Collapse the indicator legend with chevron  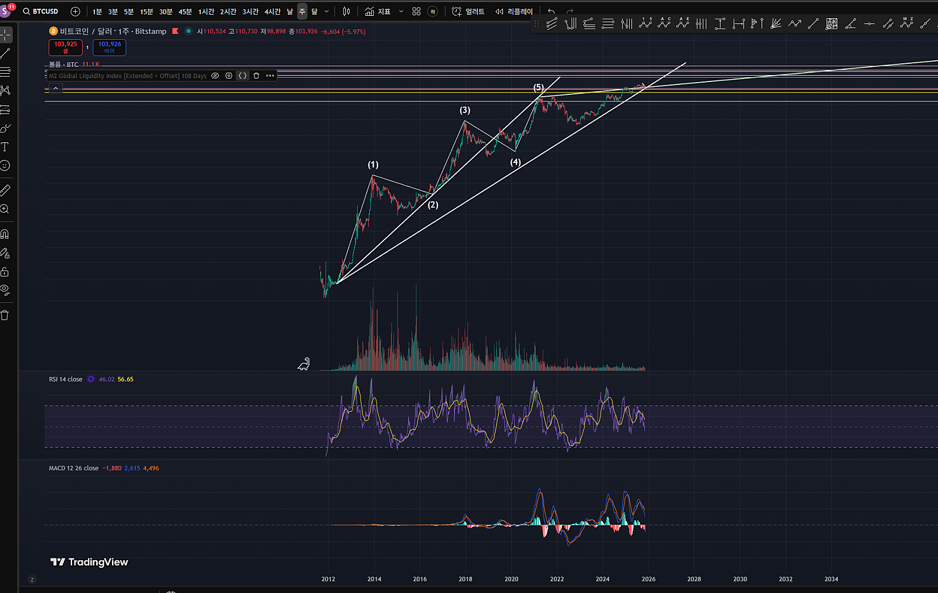(56, 88)
